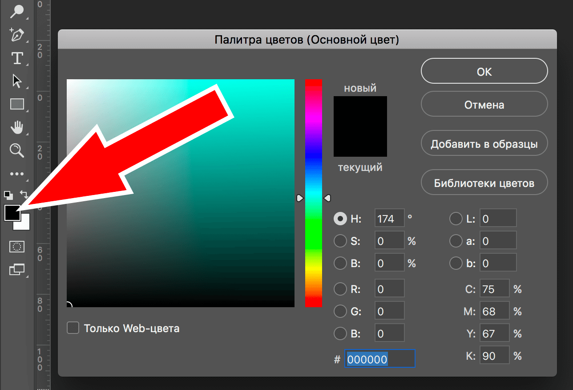This screenshot has width=573, height=390.
Task: Select the Hand tool
Action: [17, 127]
